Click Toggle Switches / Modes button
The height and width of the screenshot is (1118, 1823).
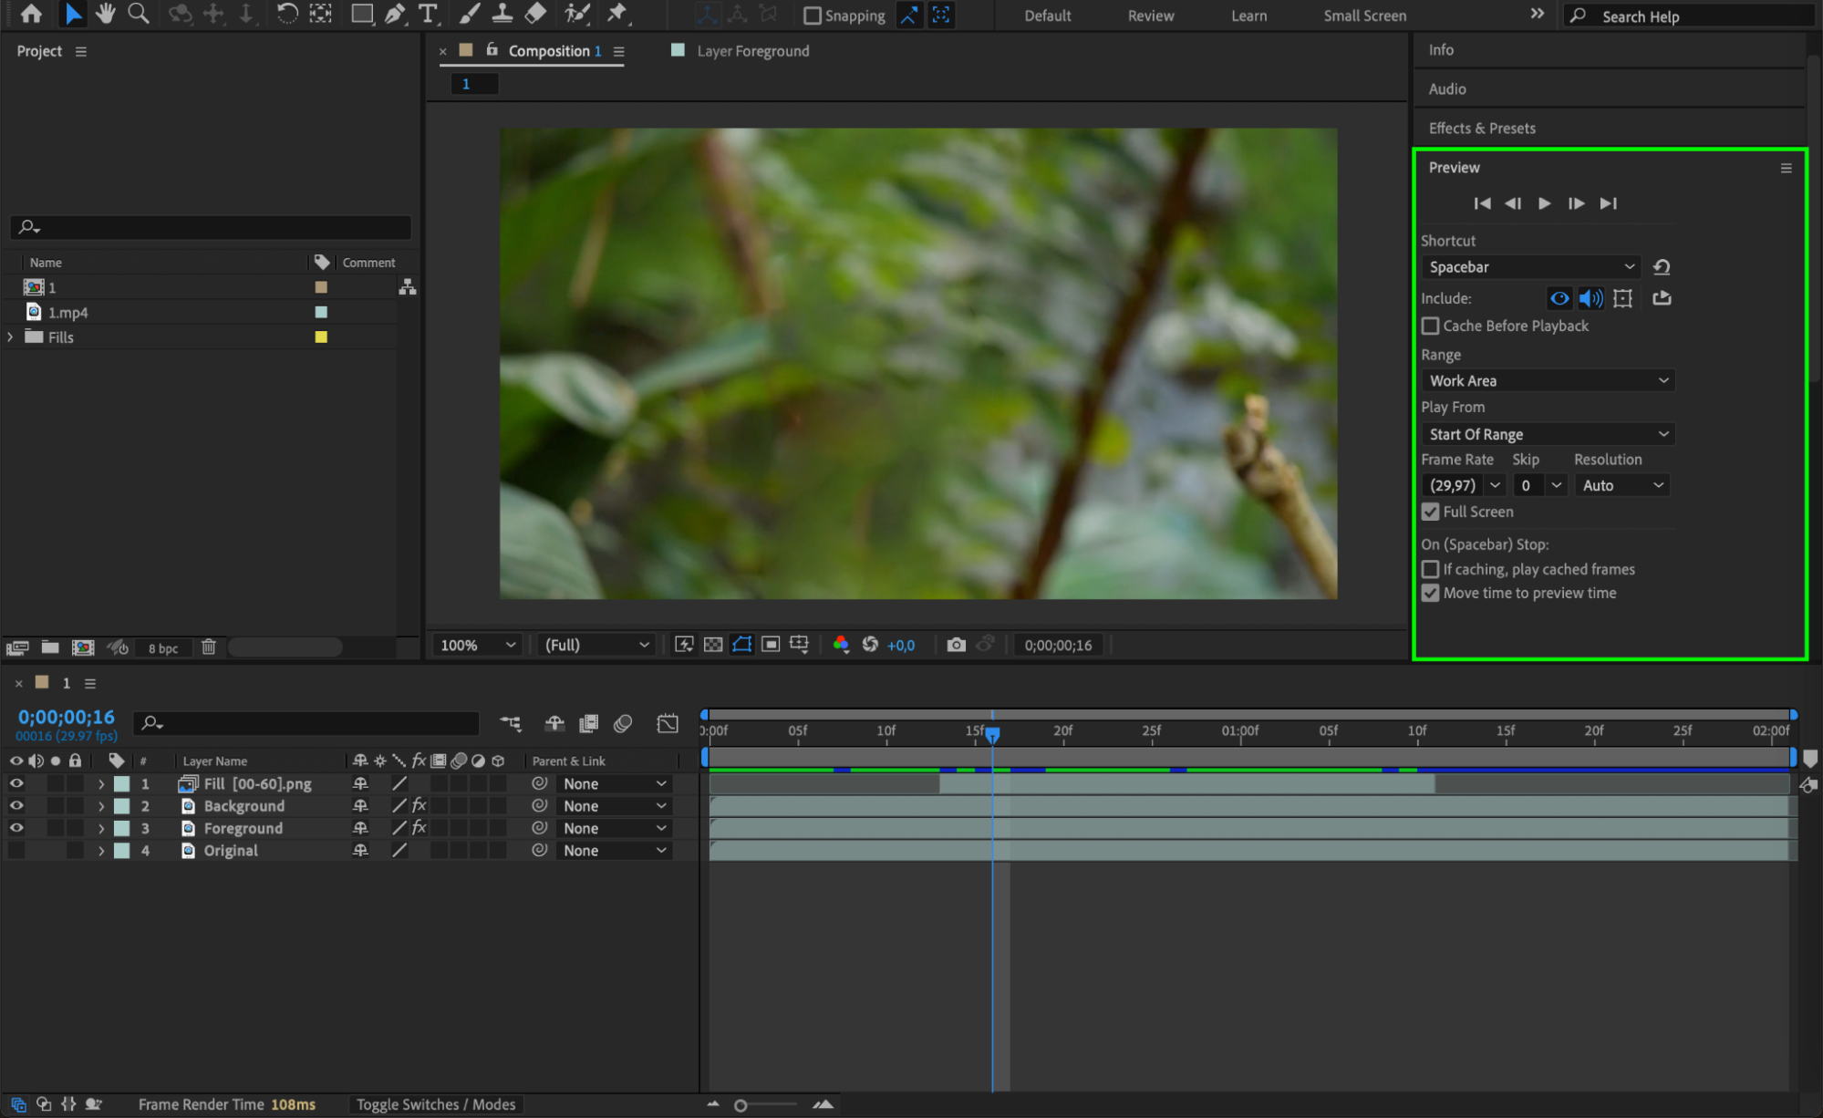click(x=435, y=1104)
